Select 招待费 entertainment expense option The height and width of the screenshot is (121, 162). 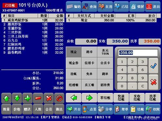point(105,85)
